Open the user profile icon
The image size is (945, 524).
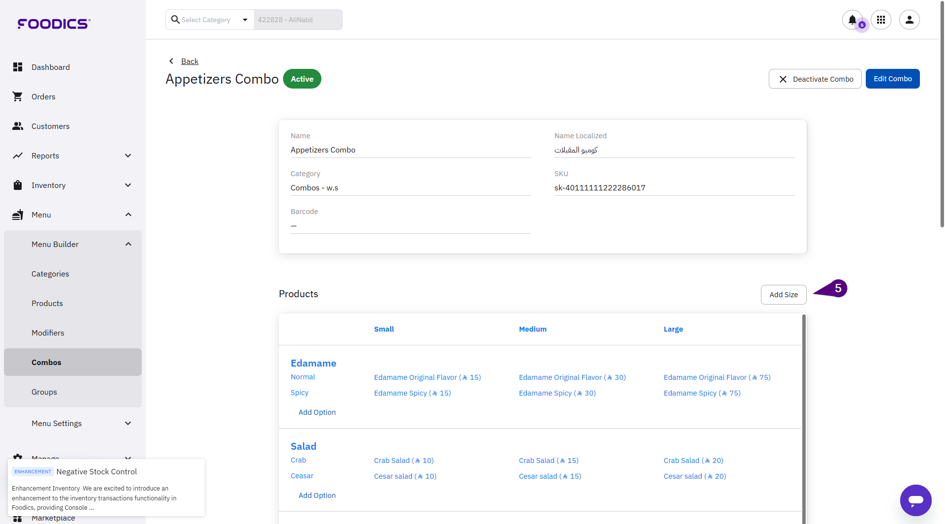pos(909,20)
